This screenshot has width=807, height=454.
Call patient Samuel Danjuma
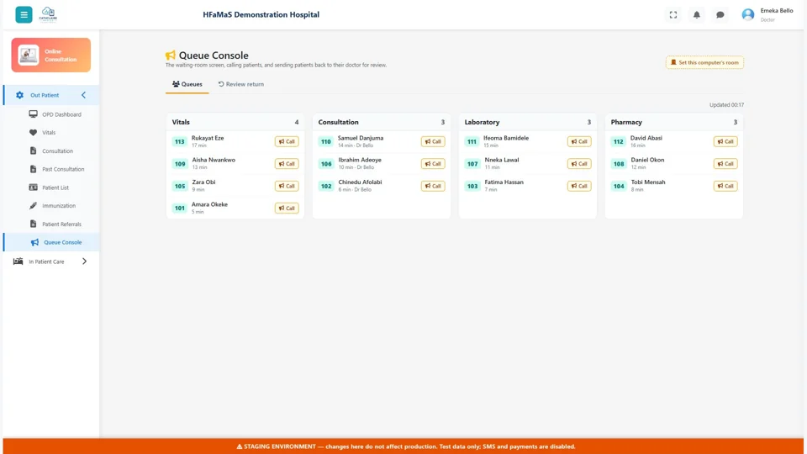click(x=433, y=141)
